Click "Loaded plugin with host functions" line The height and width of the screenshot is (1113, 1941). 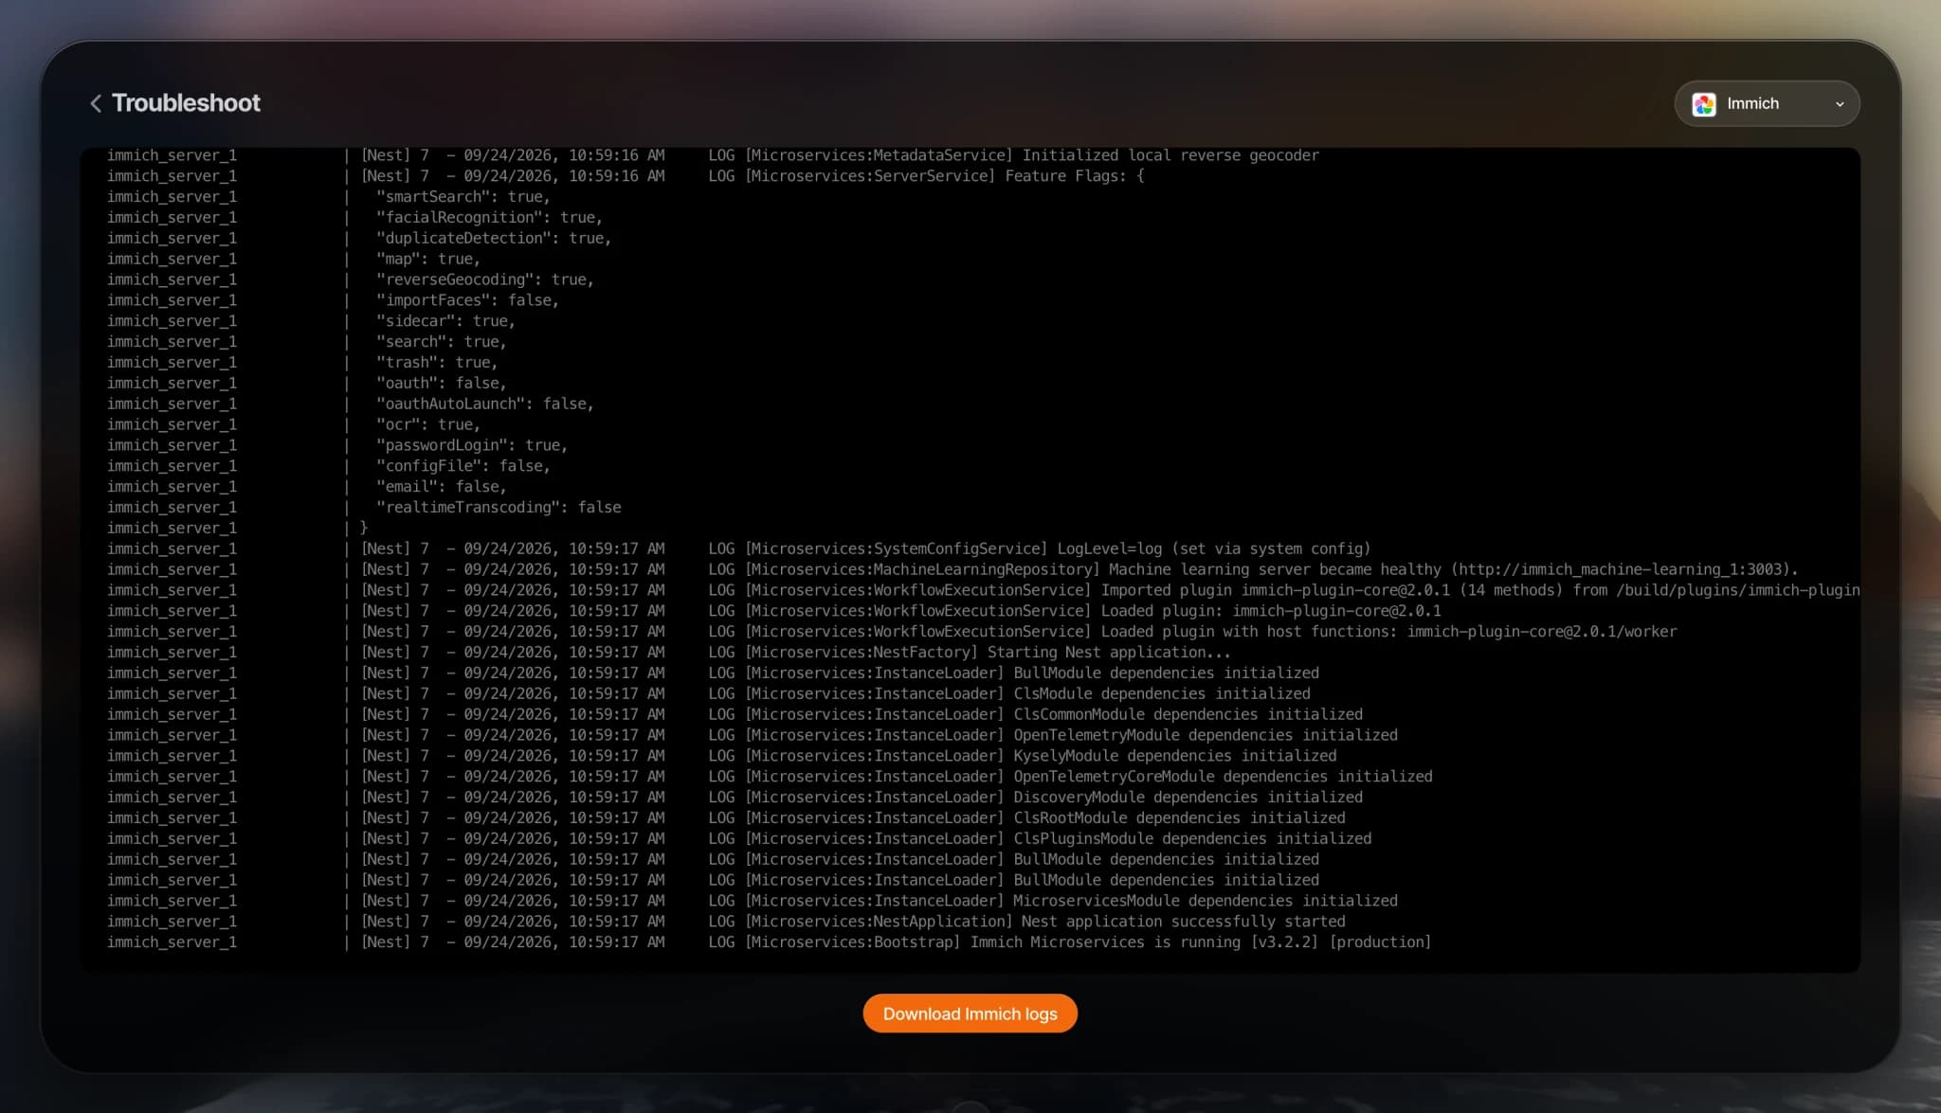pos(892,632)
